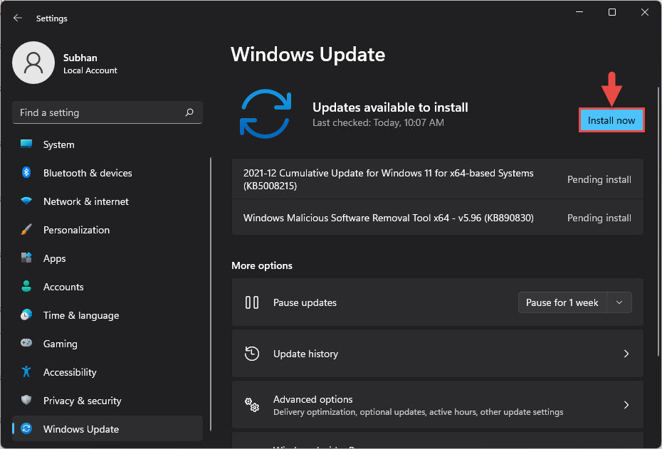Click the Local Account label
Viewport: 662px width, 449px height.
coord(90,70)
